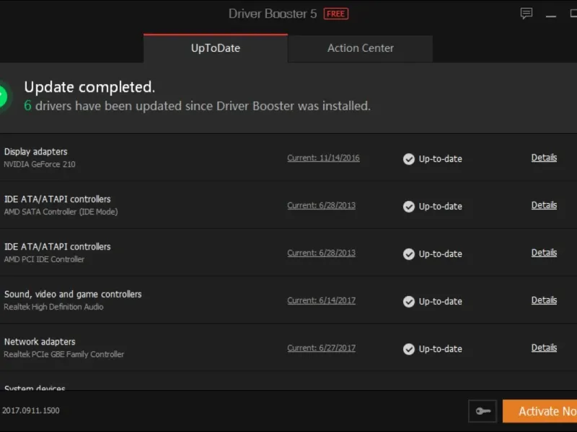
Task: Click the Current: 11/14/2016 date link
Action: (x=323, y=158)
